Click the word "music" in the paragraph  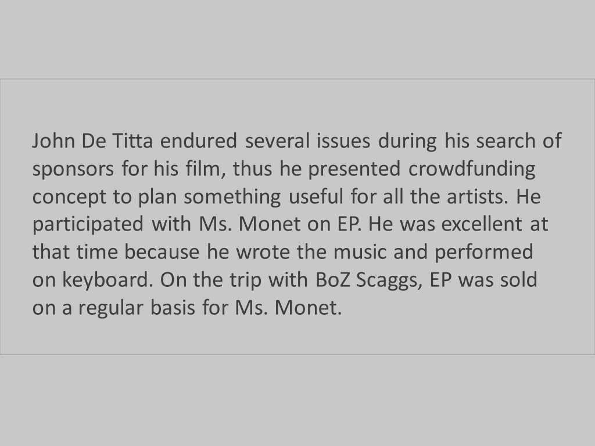(359, 252)
